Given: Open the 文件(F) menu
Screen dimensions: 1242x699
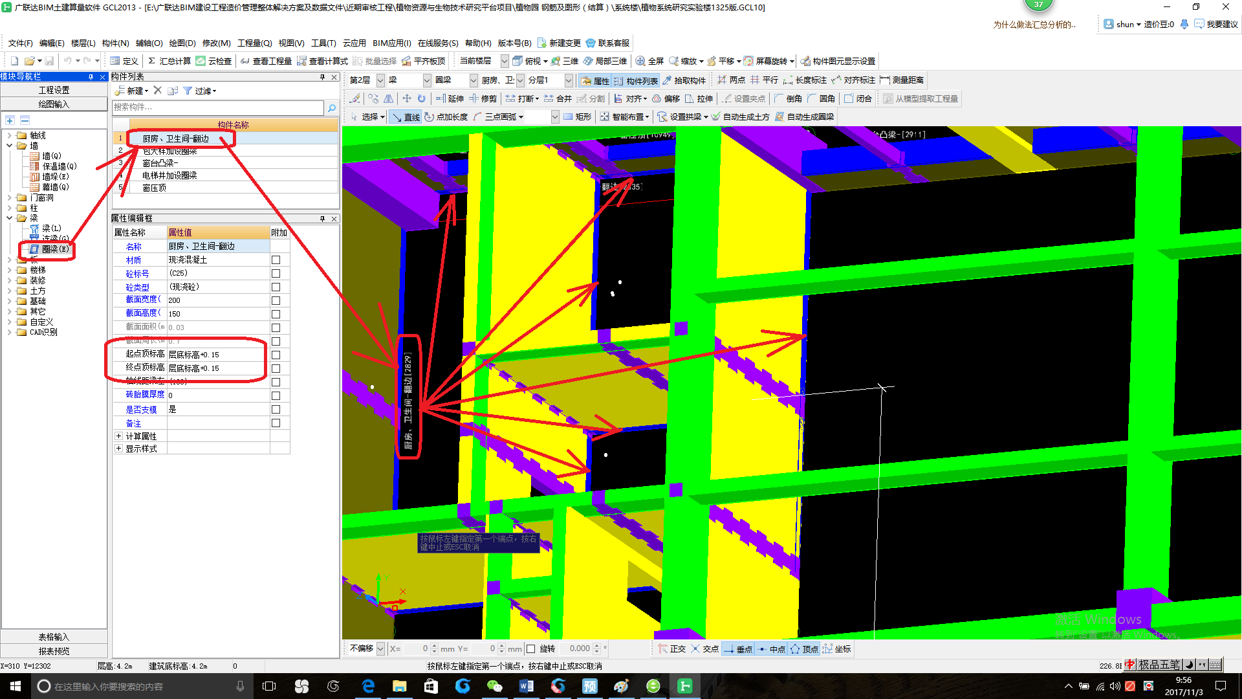Looking at the screenshot, I should 20,43.
